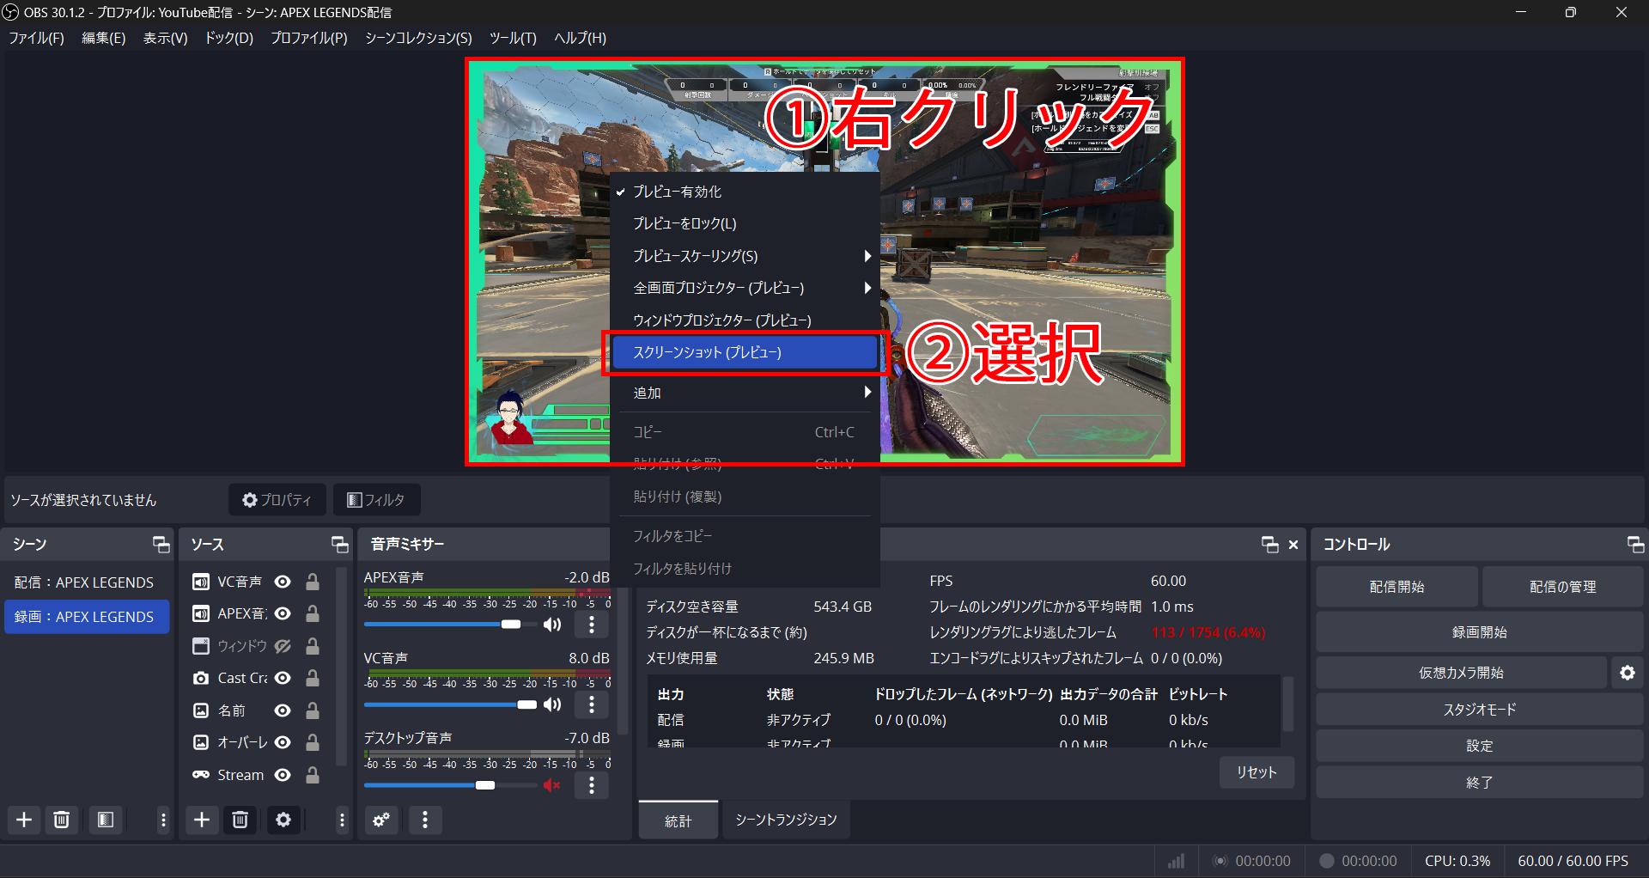This screenshot has width=1649, height=878.
Task: Click the Cast Crew camera source icon
Action: pos(201,678)
